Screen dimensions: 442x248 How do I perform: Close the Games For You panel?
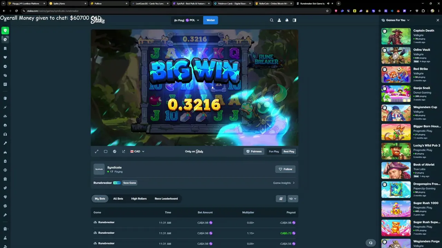[438, 20]
